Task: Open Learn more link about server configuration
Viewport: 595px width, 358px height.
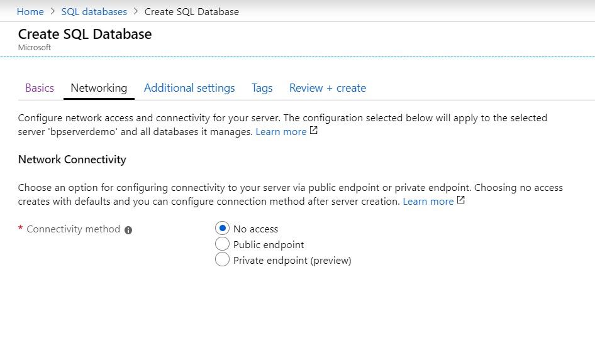Action: coord(281,132)
